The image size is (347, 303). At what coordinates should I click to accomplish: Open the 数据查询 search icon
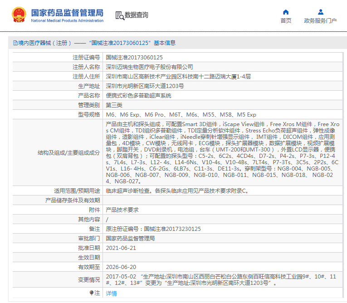(120, 15)
